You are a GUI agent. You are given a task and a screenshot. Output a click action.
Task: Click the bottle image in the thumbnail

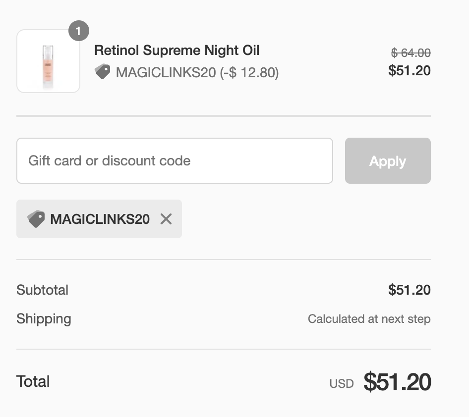tap(48, 67)
